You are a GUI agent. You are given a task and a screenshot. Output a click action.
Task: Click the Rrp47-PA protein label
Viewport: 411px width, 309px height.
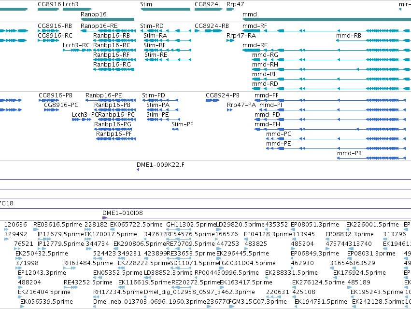pyautogui.click(x=241, y=105)
